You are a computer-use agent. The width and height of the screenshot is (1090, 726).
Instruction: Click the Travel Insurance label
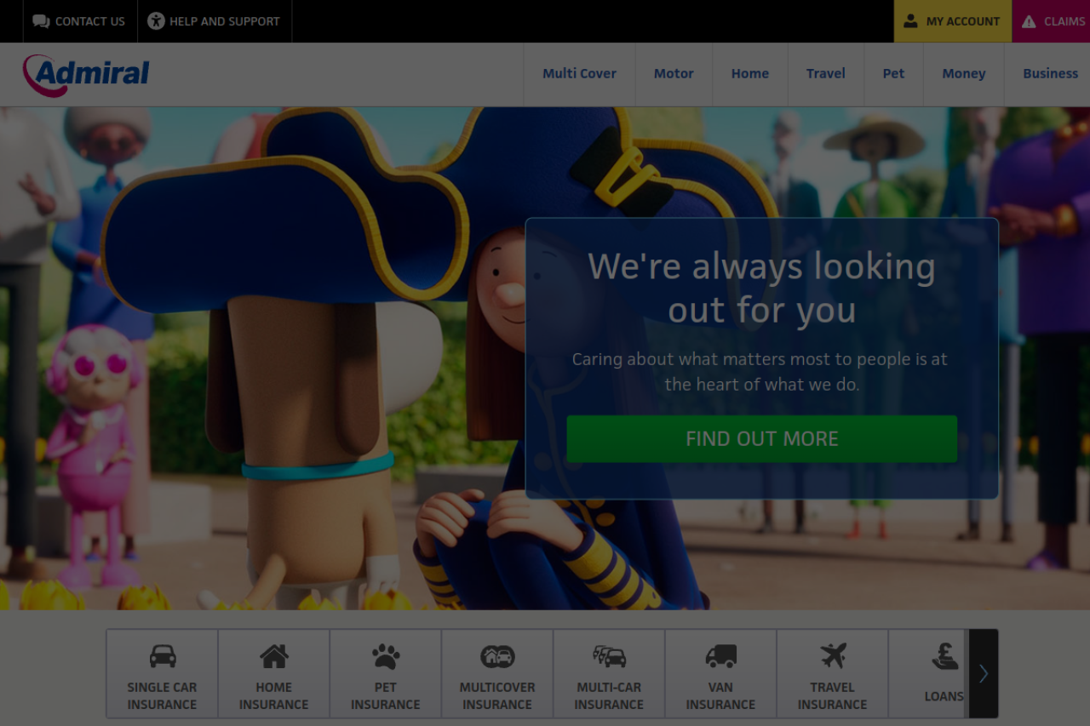click(833, 695)
